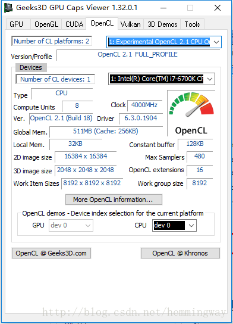Image resolution: width=233 pixels, height=324 pixels.
Task: Click the Devices group label
Action: [31, 67]
